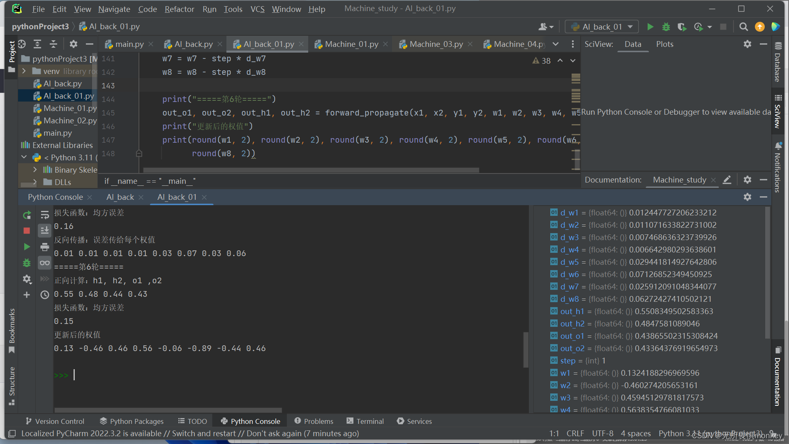
Task: Open the Navigate menu
Action: 114,9
